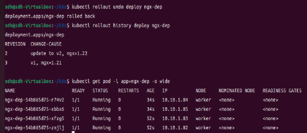This screenshot has height=133, width=307.
Task: Click Running status of pod znjlj
Action: [101, 128]
